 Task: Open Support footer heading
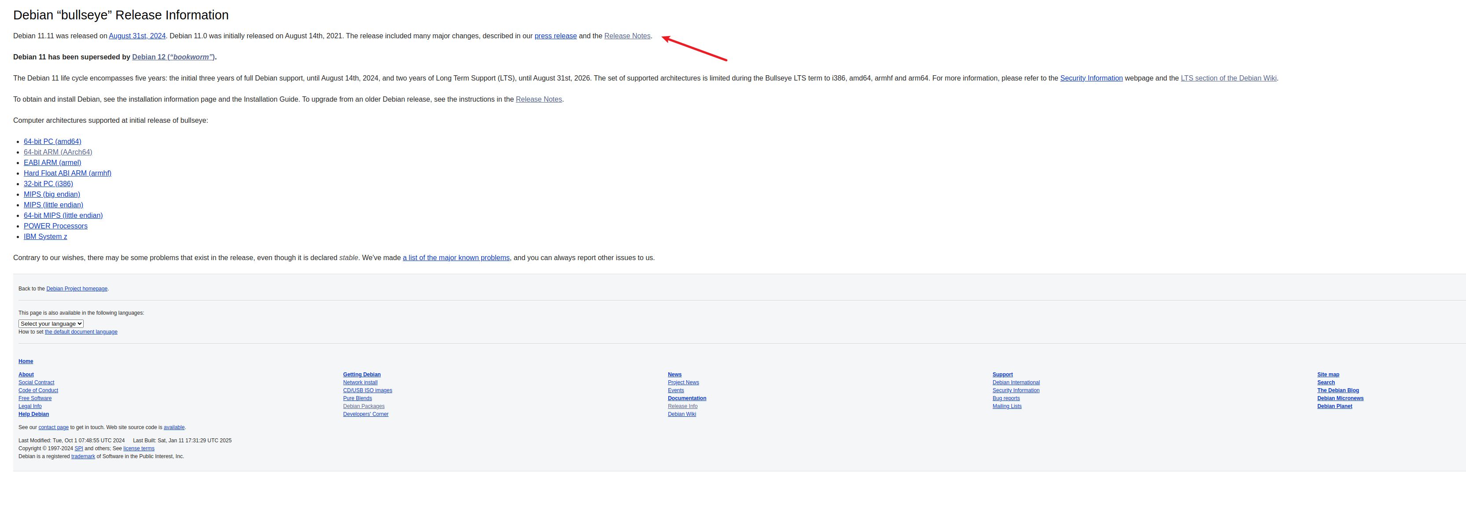pyautogui.click(x=1003, y=375)
